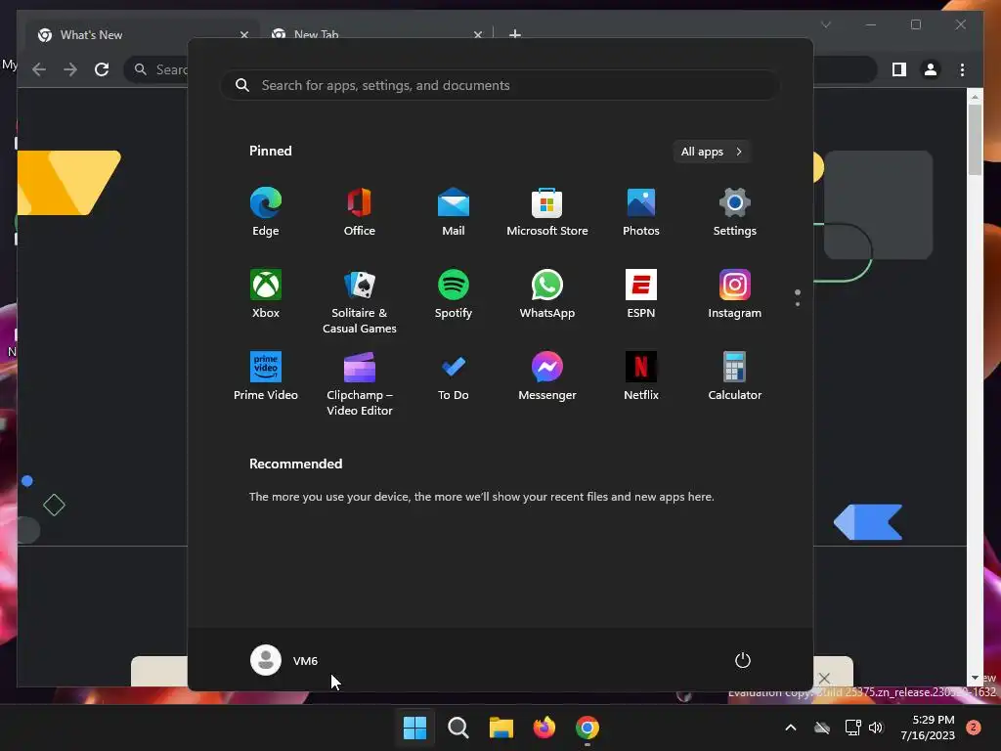Open File Explorer from taskbar
The image size is (1001, 751).
click(501, 728)
